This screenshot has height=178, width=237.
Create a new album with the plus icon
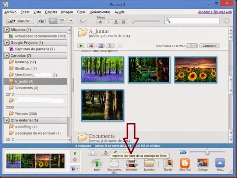click(x=41, y=21)
